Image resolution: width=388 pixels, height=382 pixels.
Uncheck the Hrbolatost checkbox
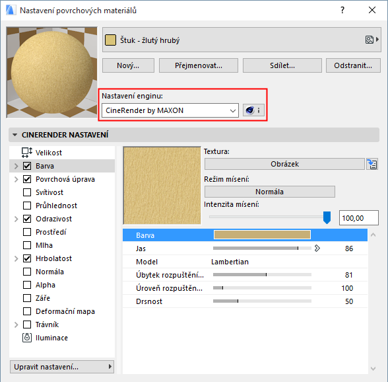click(x=27, y=258)
